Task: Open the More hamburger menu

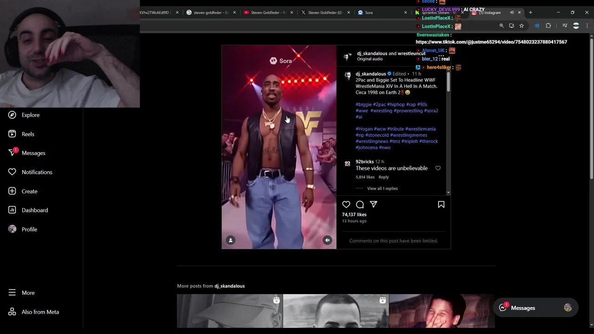Action: 21,293
